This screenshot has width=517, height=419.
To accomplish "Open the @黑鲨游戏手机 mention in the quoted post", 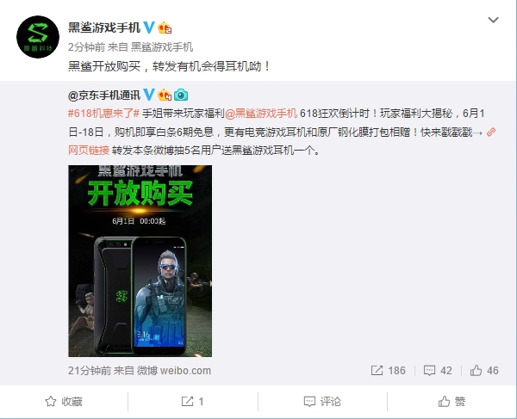I will [x=261, y=114].
